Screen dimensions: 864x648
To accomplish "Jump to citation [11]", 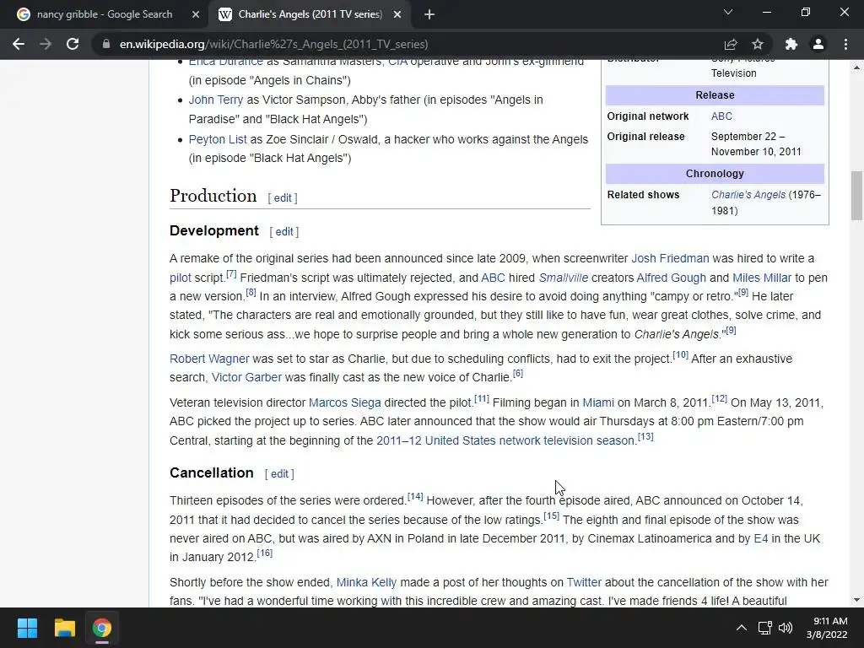I will pos(482,398).
